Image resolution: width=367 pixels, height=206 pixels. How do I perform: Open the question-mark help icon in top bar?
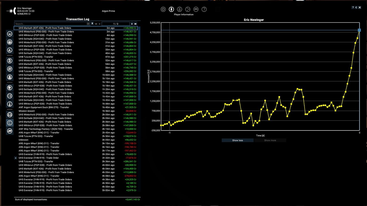coord(204,9)
